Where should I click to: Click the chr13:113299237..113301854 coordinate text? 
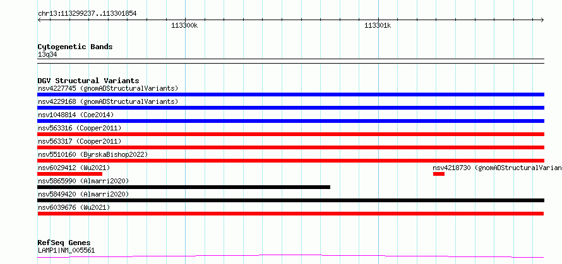87,14
